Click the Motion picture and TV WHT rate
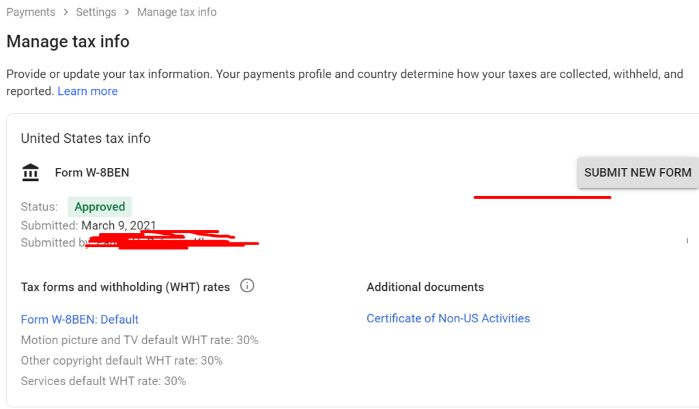Screen dimensions: 699x409 (x=139, y=339)
